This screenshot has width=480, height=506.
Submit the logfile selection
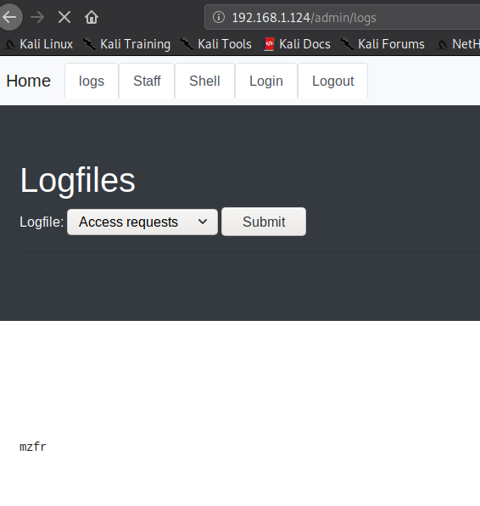point(264,222)
